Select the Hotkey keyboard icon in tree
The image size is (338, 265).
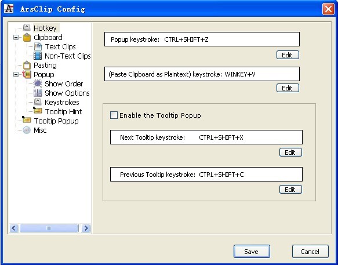point(27,28)
